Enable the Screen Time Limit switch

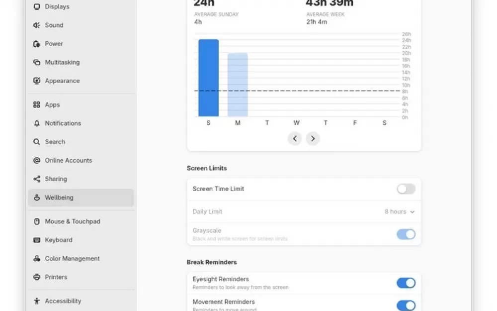click(x=406, y=189)
